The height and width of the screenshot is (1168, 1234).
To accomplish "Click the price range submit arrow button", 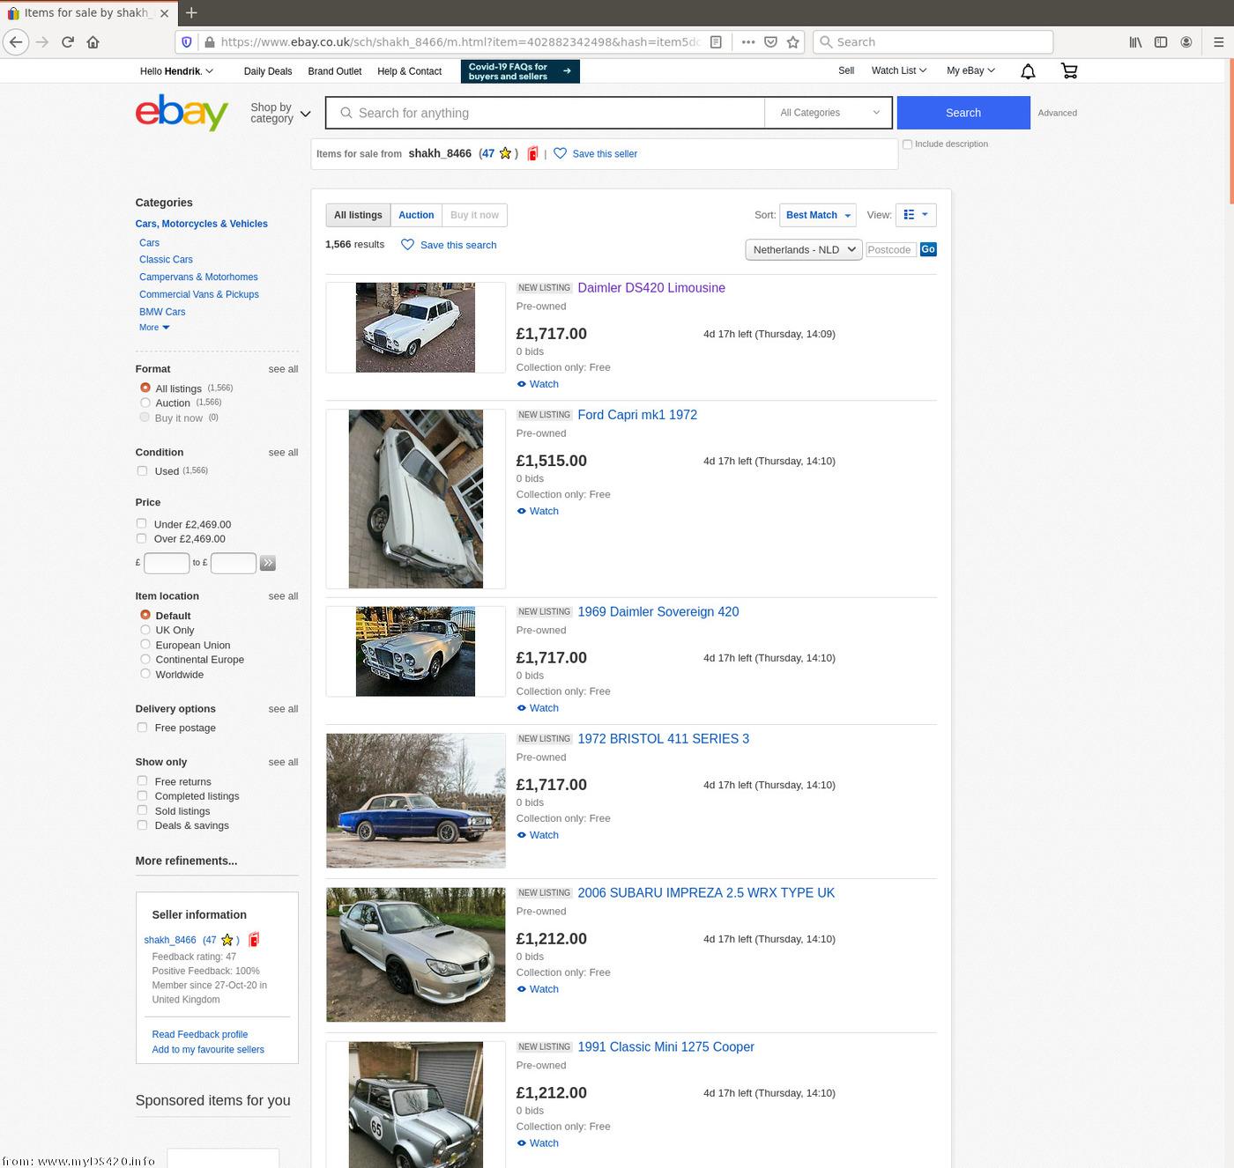I will [268, 563].
